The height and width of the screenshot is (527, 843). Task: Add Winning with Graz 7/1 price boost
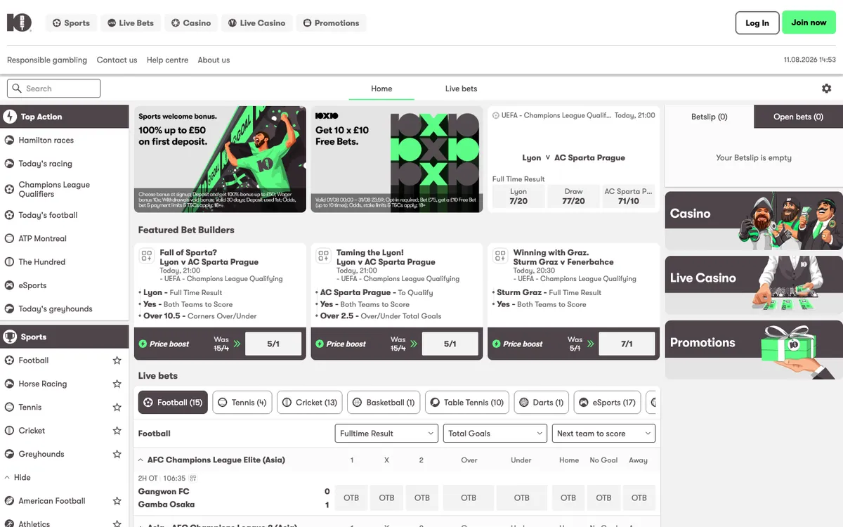627,344
